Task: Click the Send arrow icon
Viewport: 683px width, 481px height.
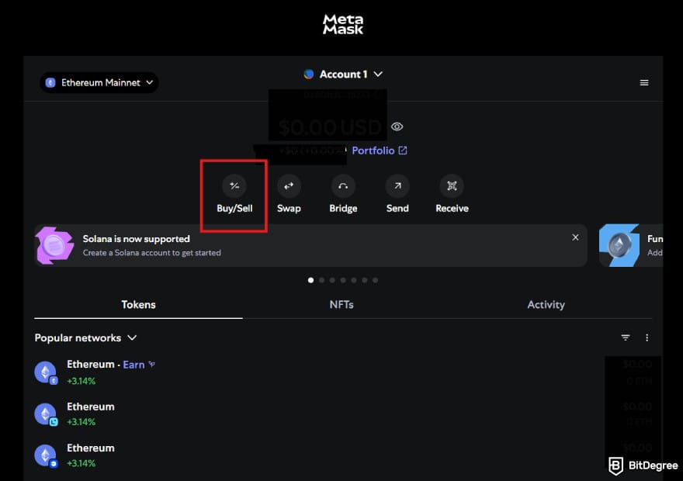Action: point(397,186)
